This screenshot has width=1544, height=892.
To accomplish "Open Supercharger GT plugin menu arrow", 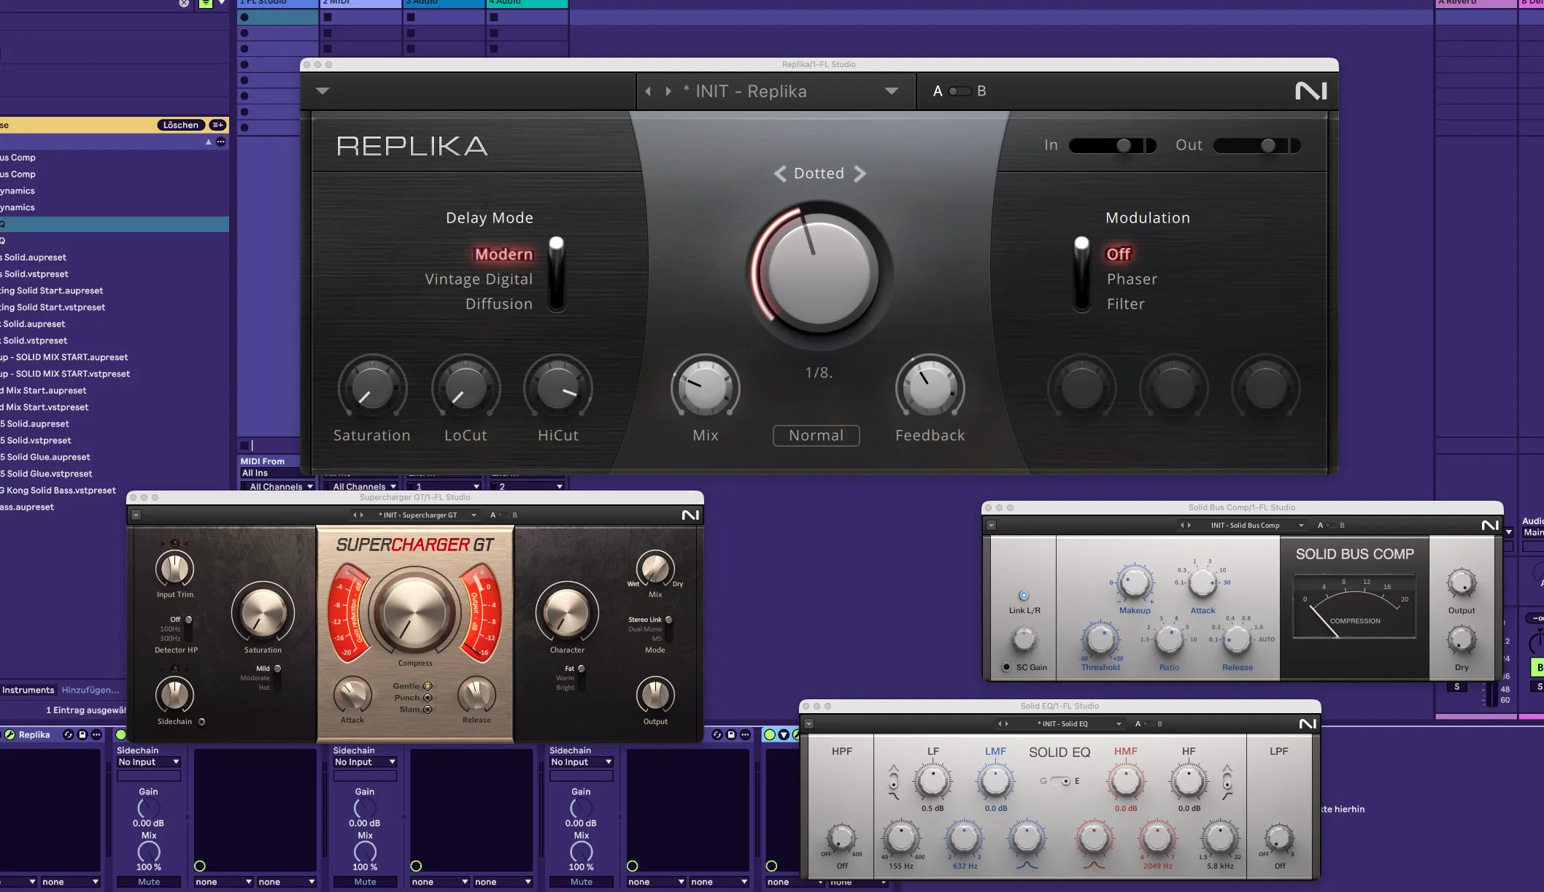I will pyautogui.click(x=136, y=515).
